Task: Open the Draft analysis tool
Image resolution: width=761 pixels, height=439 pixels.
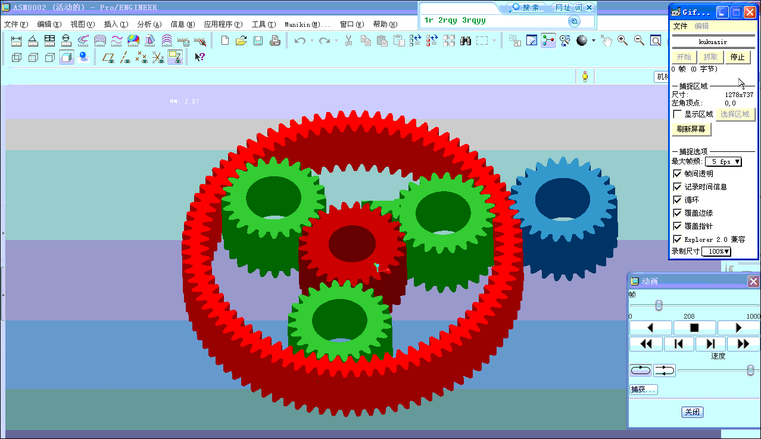Action: tap(150, 41)
